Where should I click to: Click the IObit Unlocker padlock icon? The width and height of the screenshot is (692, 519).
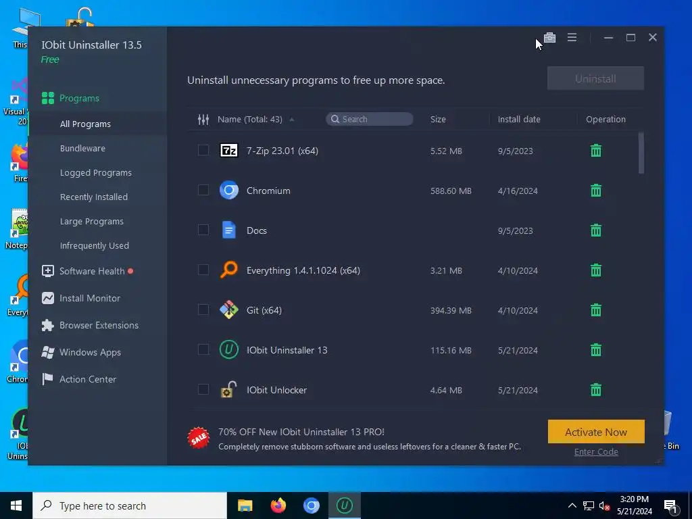pos(228,389)
